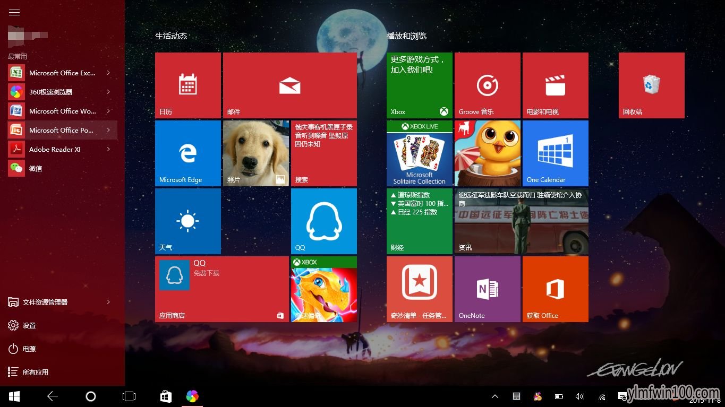The image size is (725, 407).
Task: Open volume control in system tray
Action: click(x=579, y=396)
